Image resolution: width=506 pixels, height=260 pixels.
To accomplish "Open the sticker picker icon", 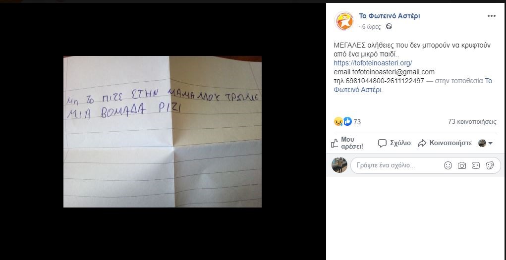I will point(490,165).
